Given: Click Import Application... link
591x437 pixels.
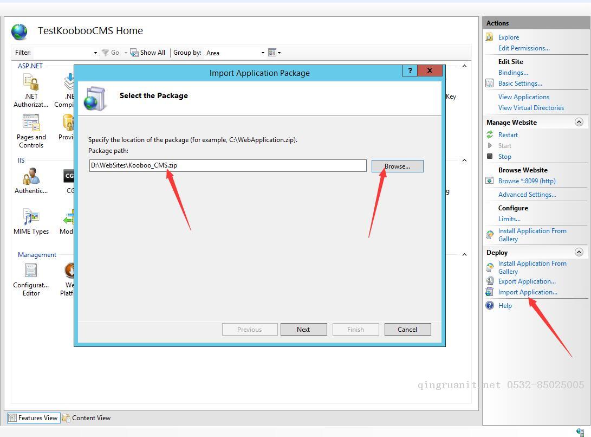Looking at the screenshot, I should pyautogui.click(x=528, y=292).
